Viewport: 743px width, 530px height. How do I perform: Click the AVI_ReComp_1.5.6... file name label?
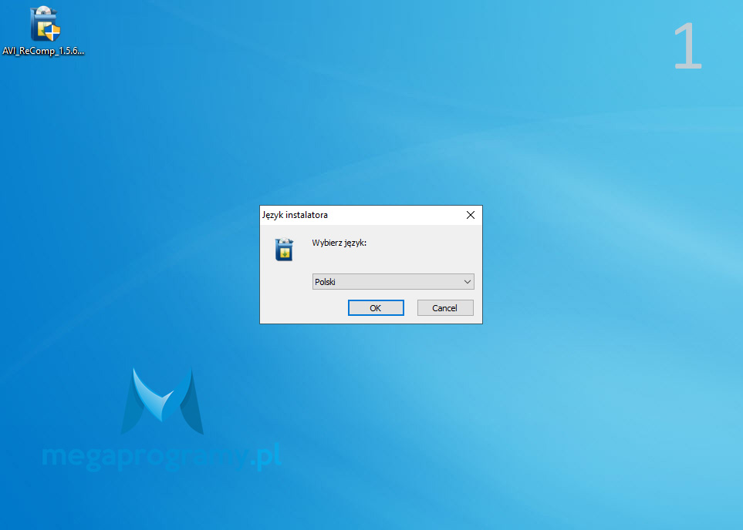click(43, 51)
